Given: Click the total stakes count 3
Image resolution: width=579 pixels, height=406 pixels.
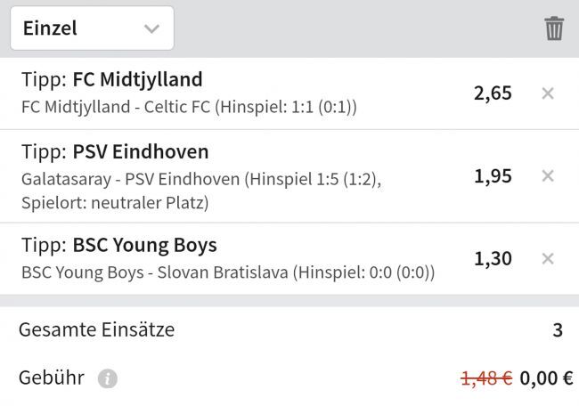Looking at the screenshot, I should tap(558, 330).
